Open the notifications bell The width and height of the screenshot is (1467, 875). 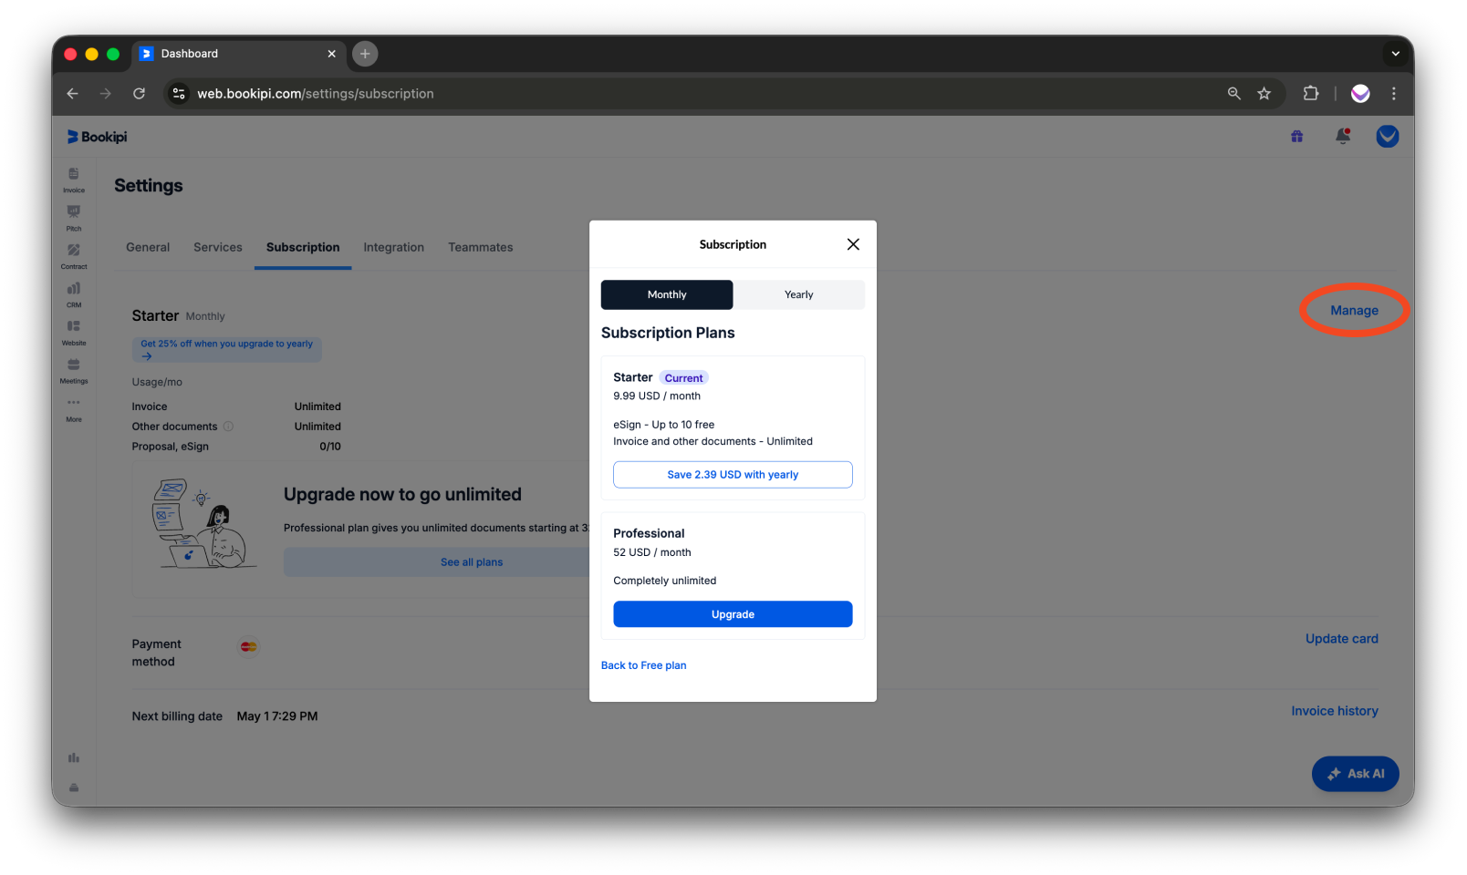pos(1343,136)
